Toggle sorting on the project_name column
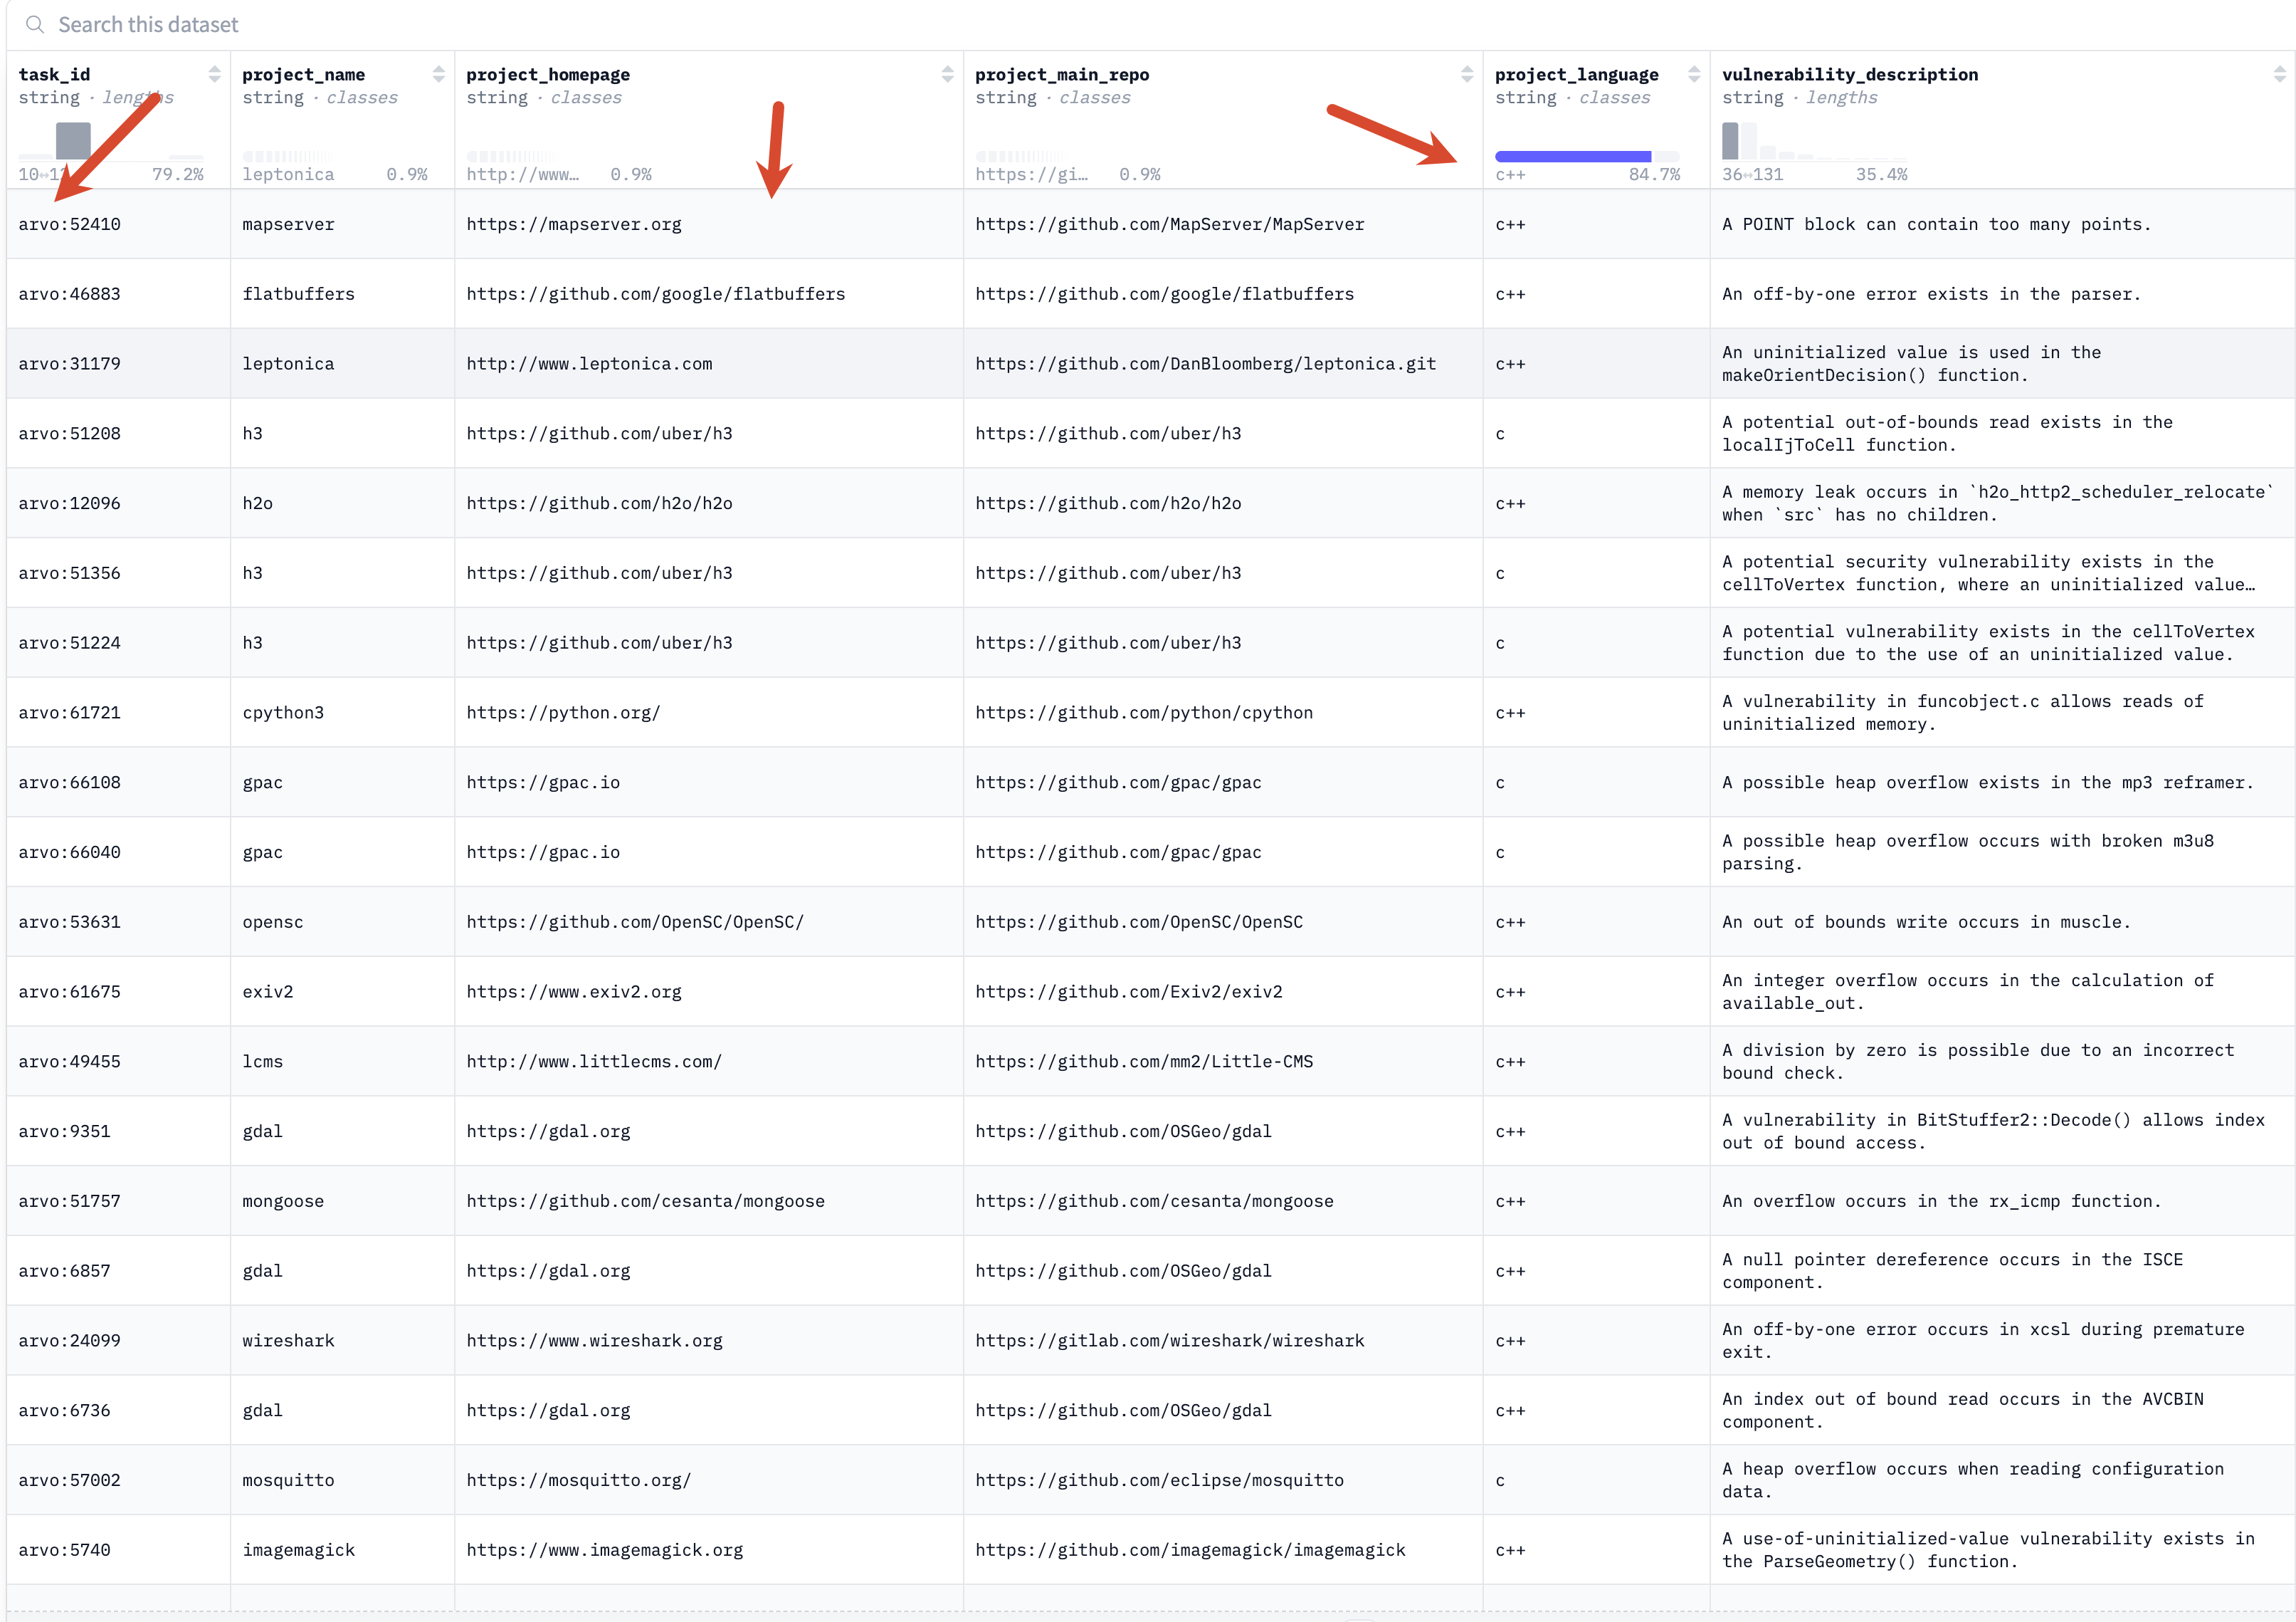 (438, 74)
